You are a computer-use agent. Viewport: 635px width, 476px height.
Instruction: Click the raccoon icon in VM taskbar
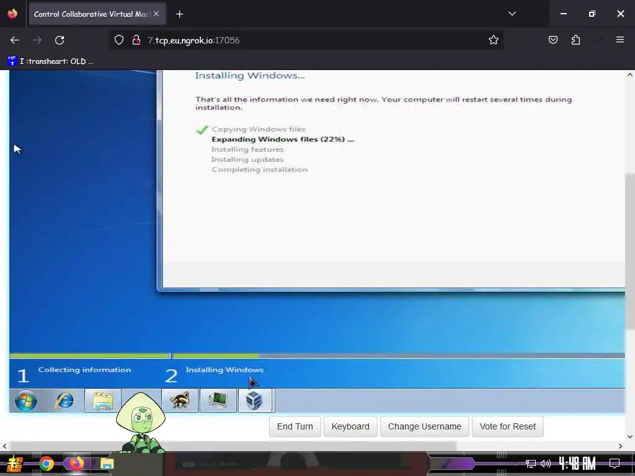(180, 401)
